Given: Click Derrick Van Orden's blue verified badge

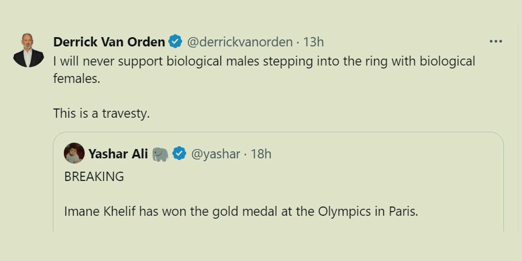Looking at the screenshot, I should click(x=175, y=42).
